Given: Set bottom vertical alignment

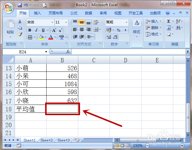Looking at the screenshot, I should click(88, 22).
